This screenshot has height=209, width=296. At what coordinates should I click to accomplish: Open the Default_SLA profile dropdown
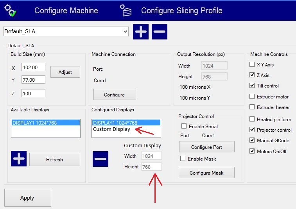pyautogui.click(x=125, y=31)
